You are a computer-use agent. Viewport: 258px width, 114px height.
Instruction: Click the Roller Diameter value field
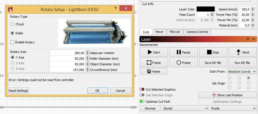[x=68, y=59]
